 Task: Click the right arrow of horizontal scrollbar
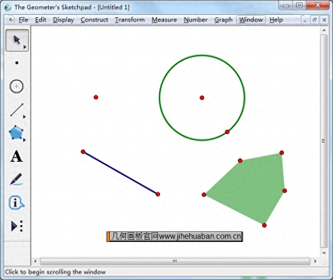point(315,261)
